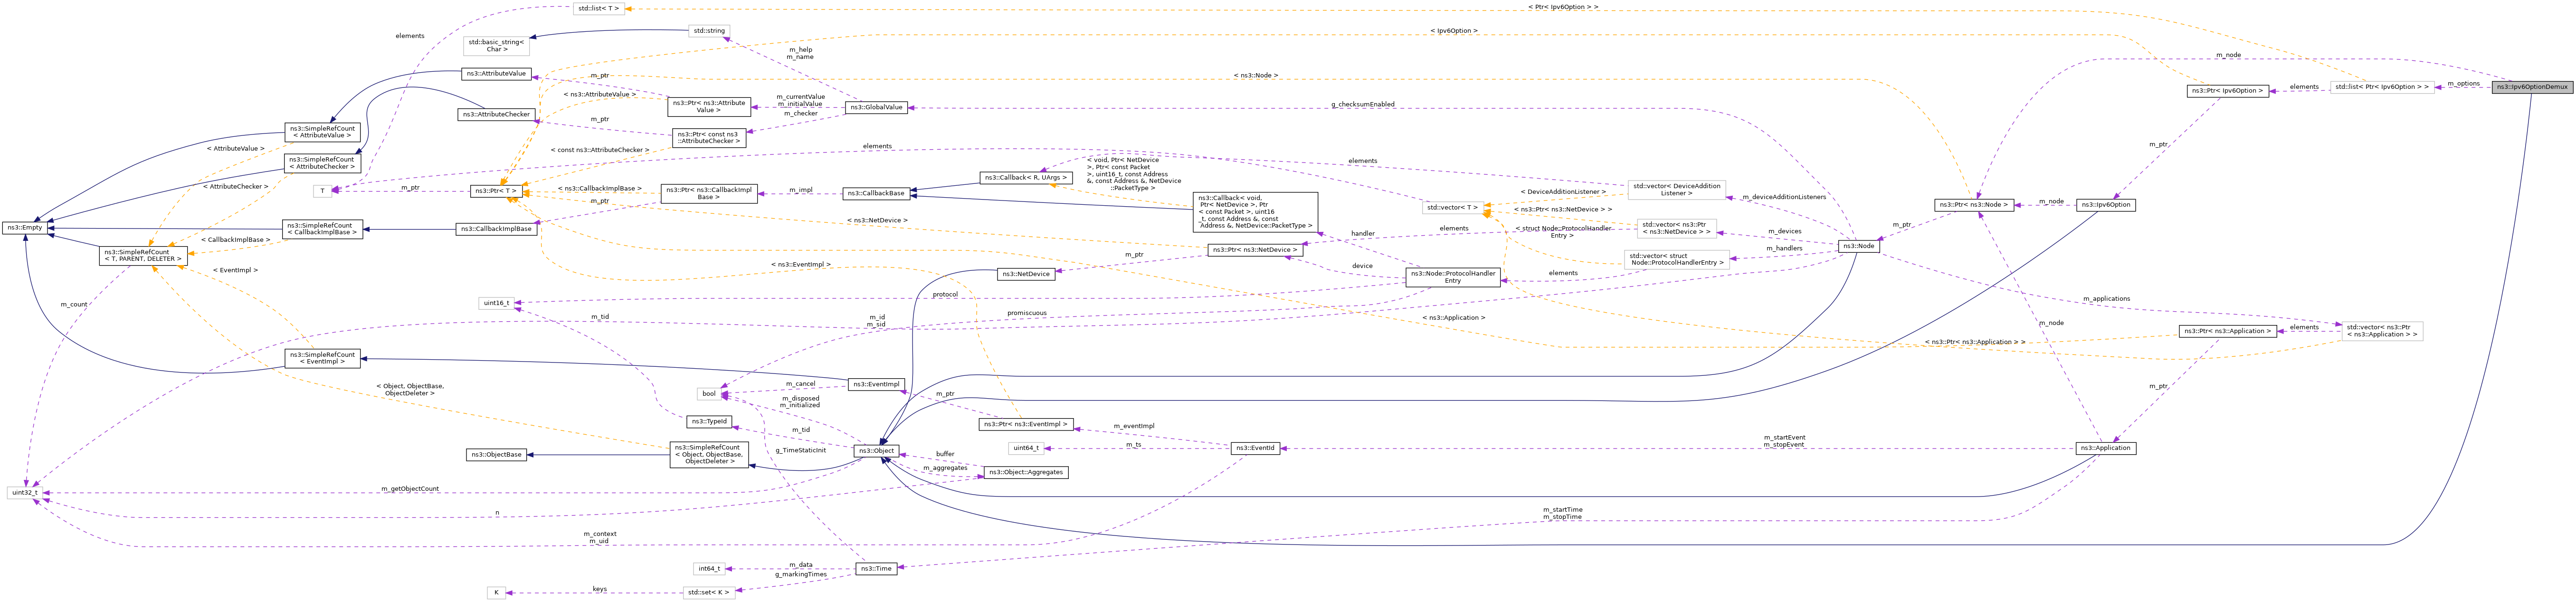Image resolution: width=2576 pixels, height=602 pixels.
Task: Click the std::string node
Action: 709,31
